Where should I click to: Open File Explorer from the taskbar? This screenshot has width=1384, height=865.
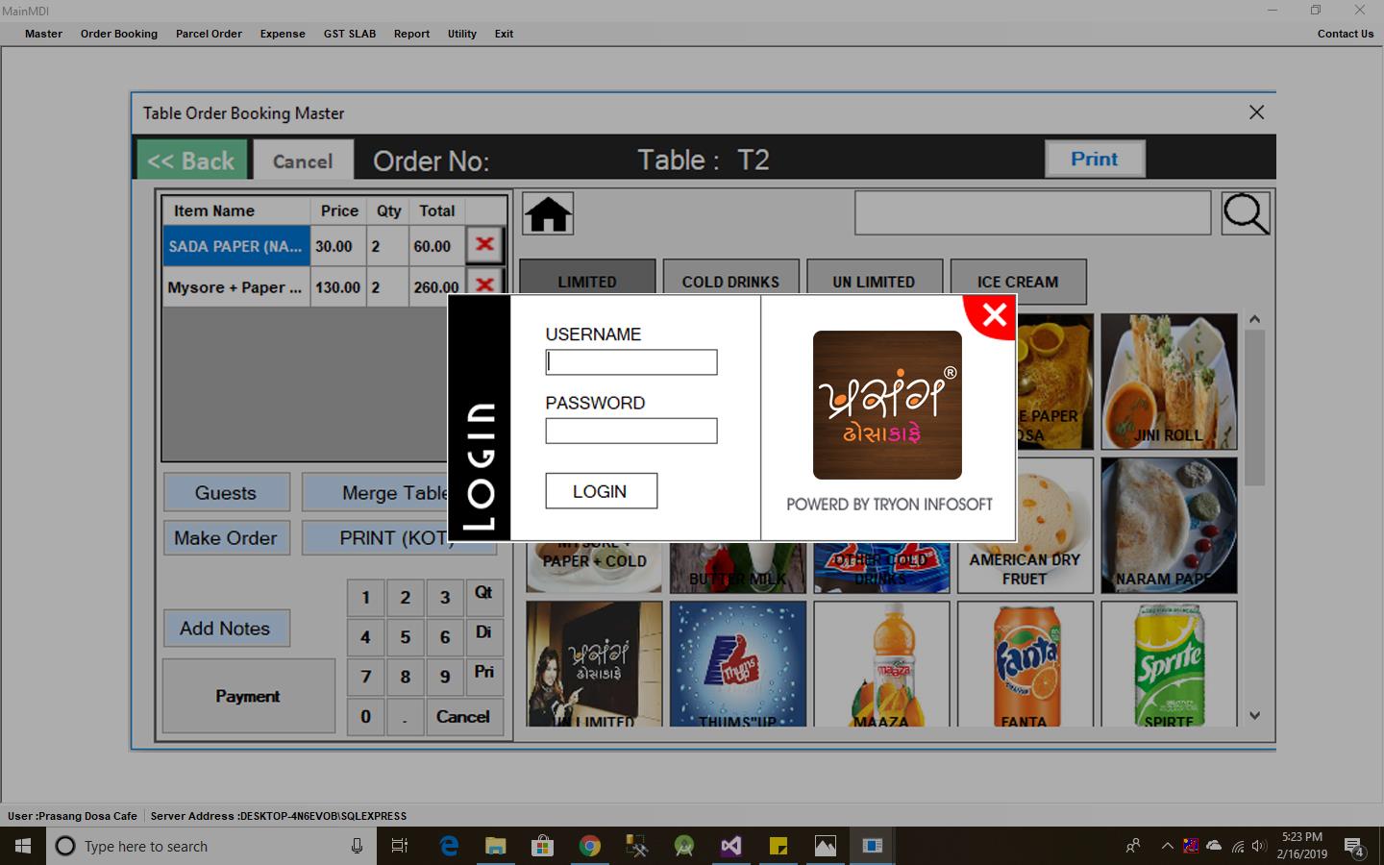click(495, 846)
